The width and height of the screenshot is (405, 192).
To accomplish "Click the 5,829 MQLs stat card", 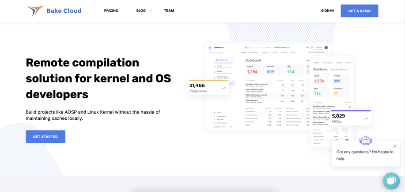I will click(x=351, y=118).
